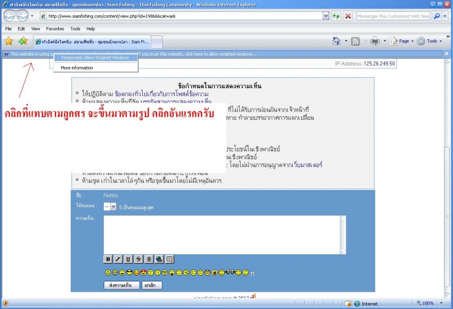Open the recent pages dropdown beside the navigation arrows

pos(32,16)
